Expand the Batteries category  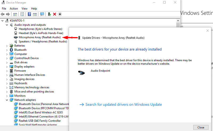tap(7, 46)
